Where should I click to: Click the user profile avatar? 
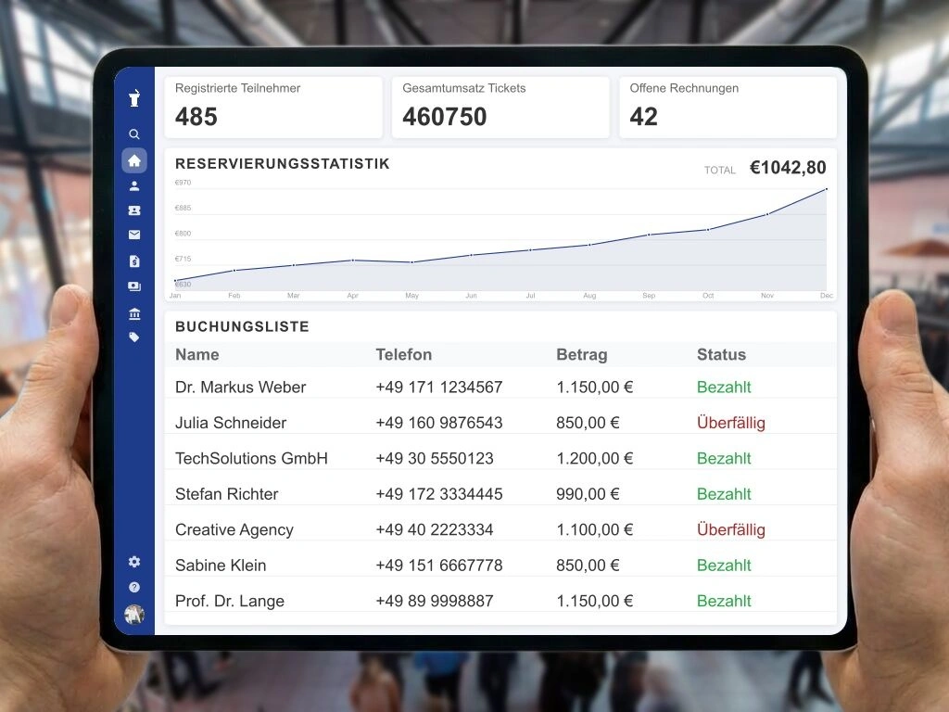click(134, 615)
